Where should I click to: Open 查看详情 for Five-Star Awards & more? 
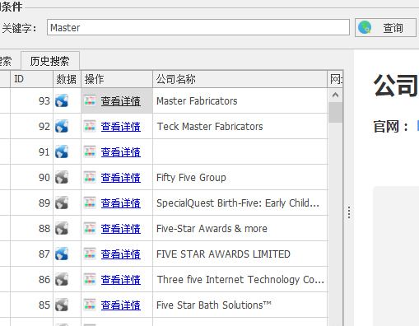121,229
